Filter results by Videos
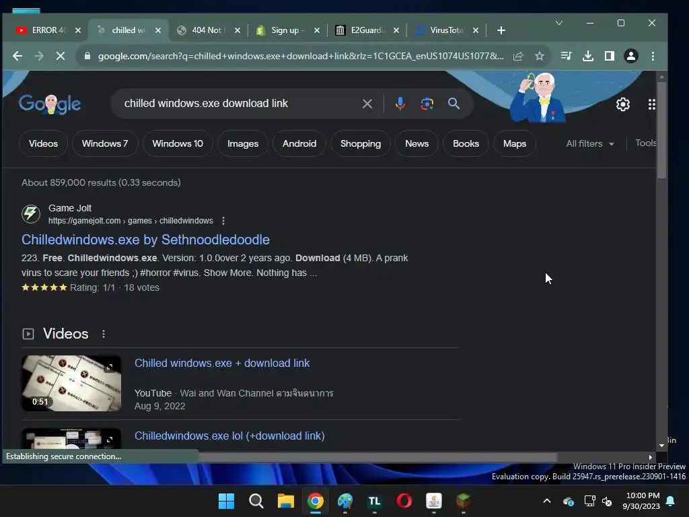Image resolution: width=689 pixels, height=517 pixels. [x=43, y=144]
